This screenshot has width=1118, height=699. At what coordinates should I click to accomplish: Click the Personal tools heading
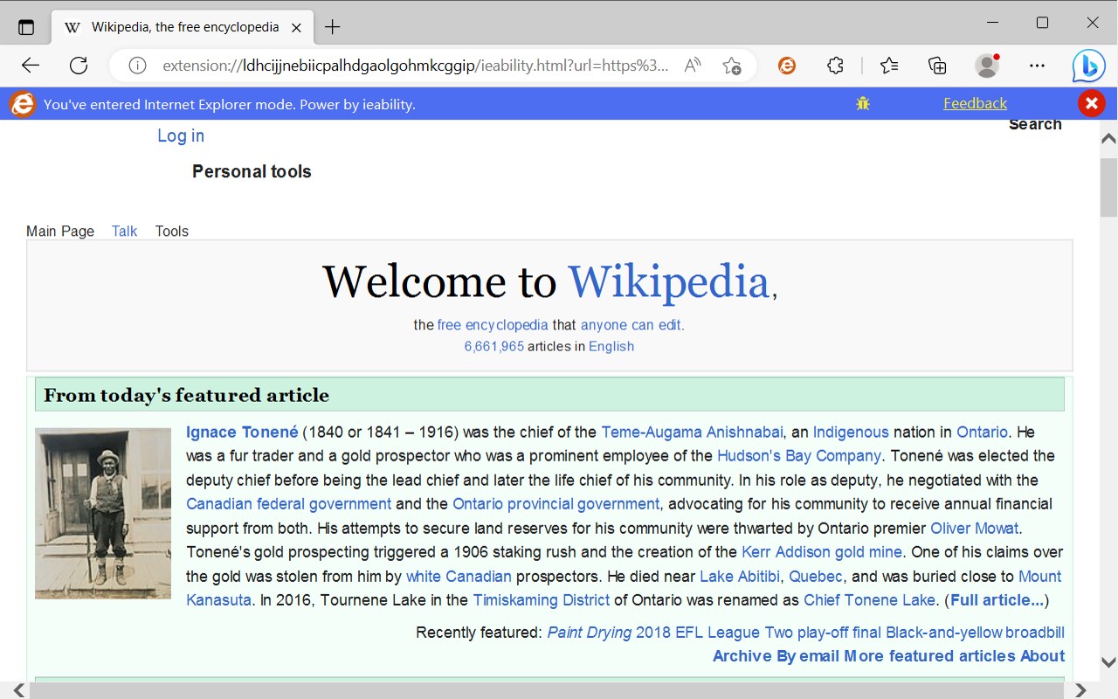pos(252,172)
